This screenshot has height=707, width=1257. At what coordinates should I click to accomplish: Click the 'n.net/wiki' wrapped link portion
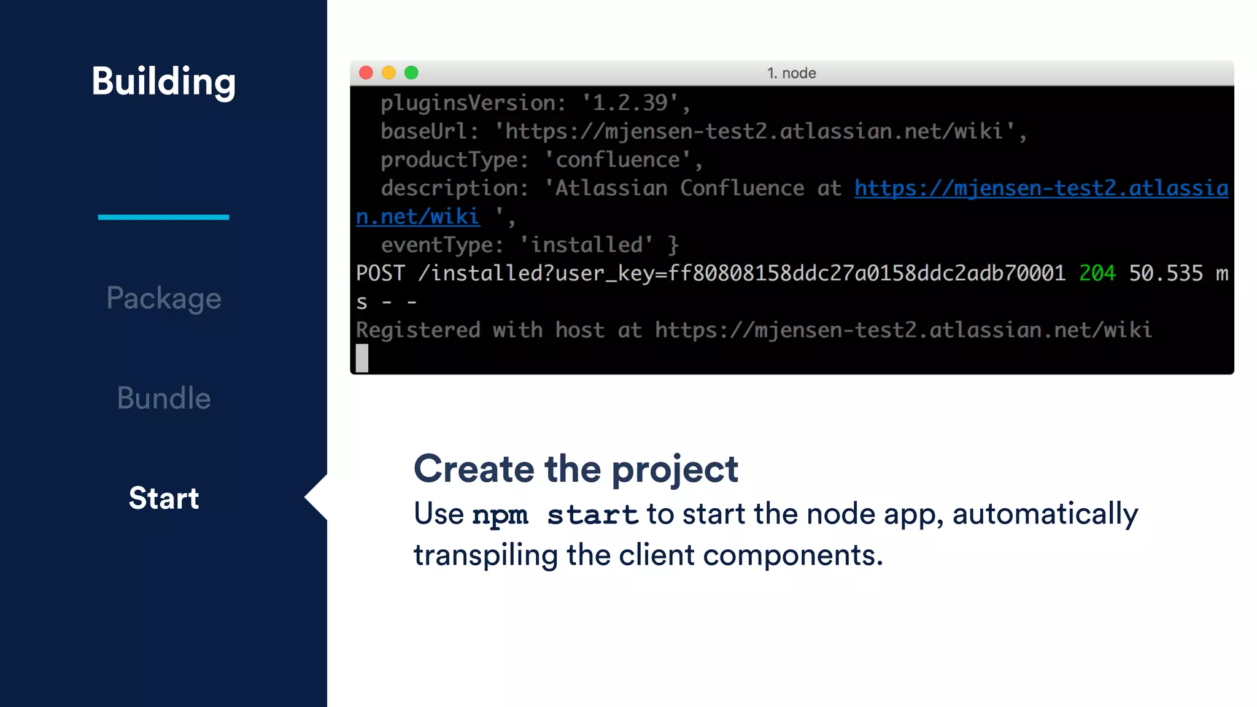click(x=417, y=217)
